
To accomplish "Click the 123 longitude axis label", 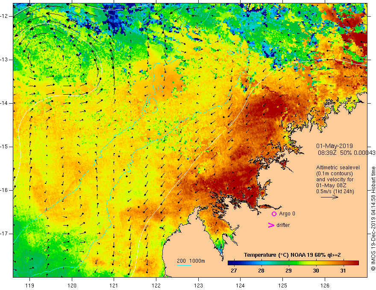I will [x=198, y=285].
